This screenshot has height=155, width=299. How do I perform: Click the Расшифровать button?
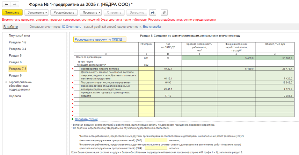click(64, 12)
